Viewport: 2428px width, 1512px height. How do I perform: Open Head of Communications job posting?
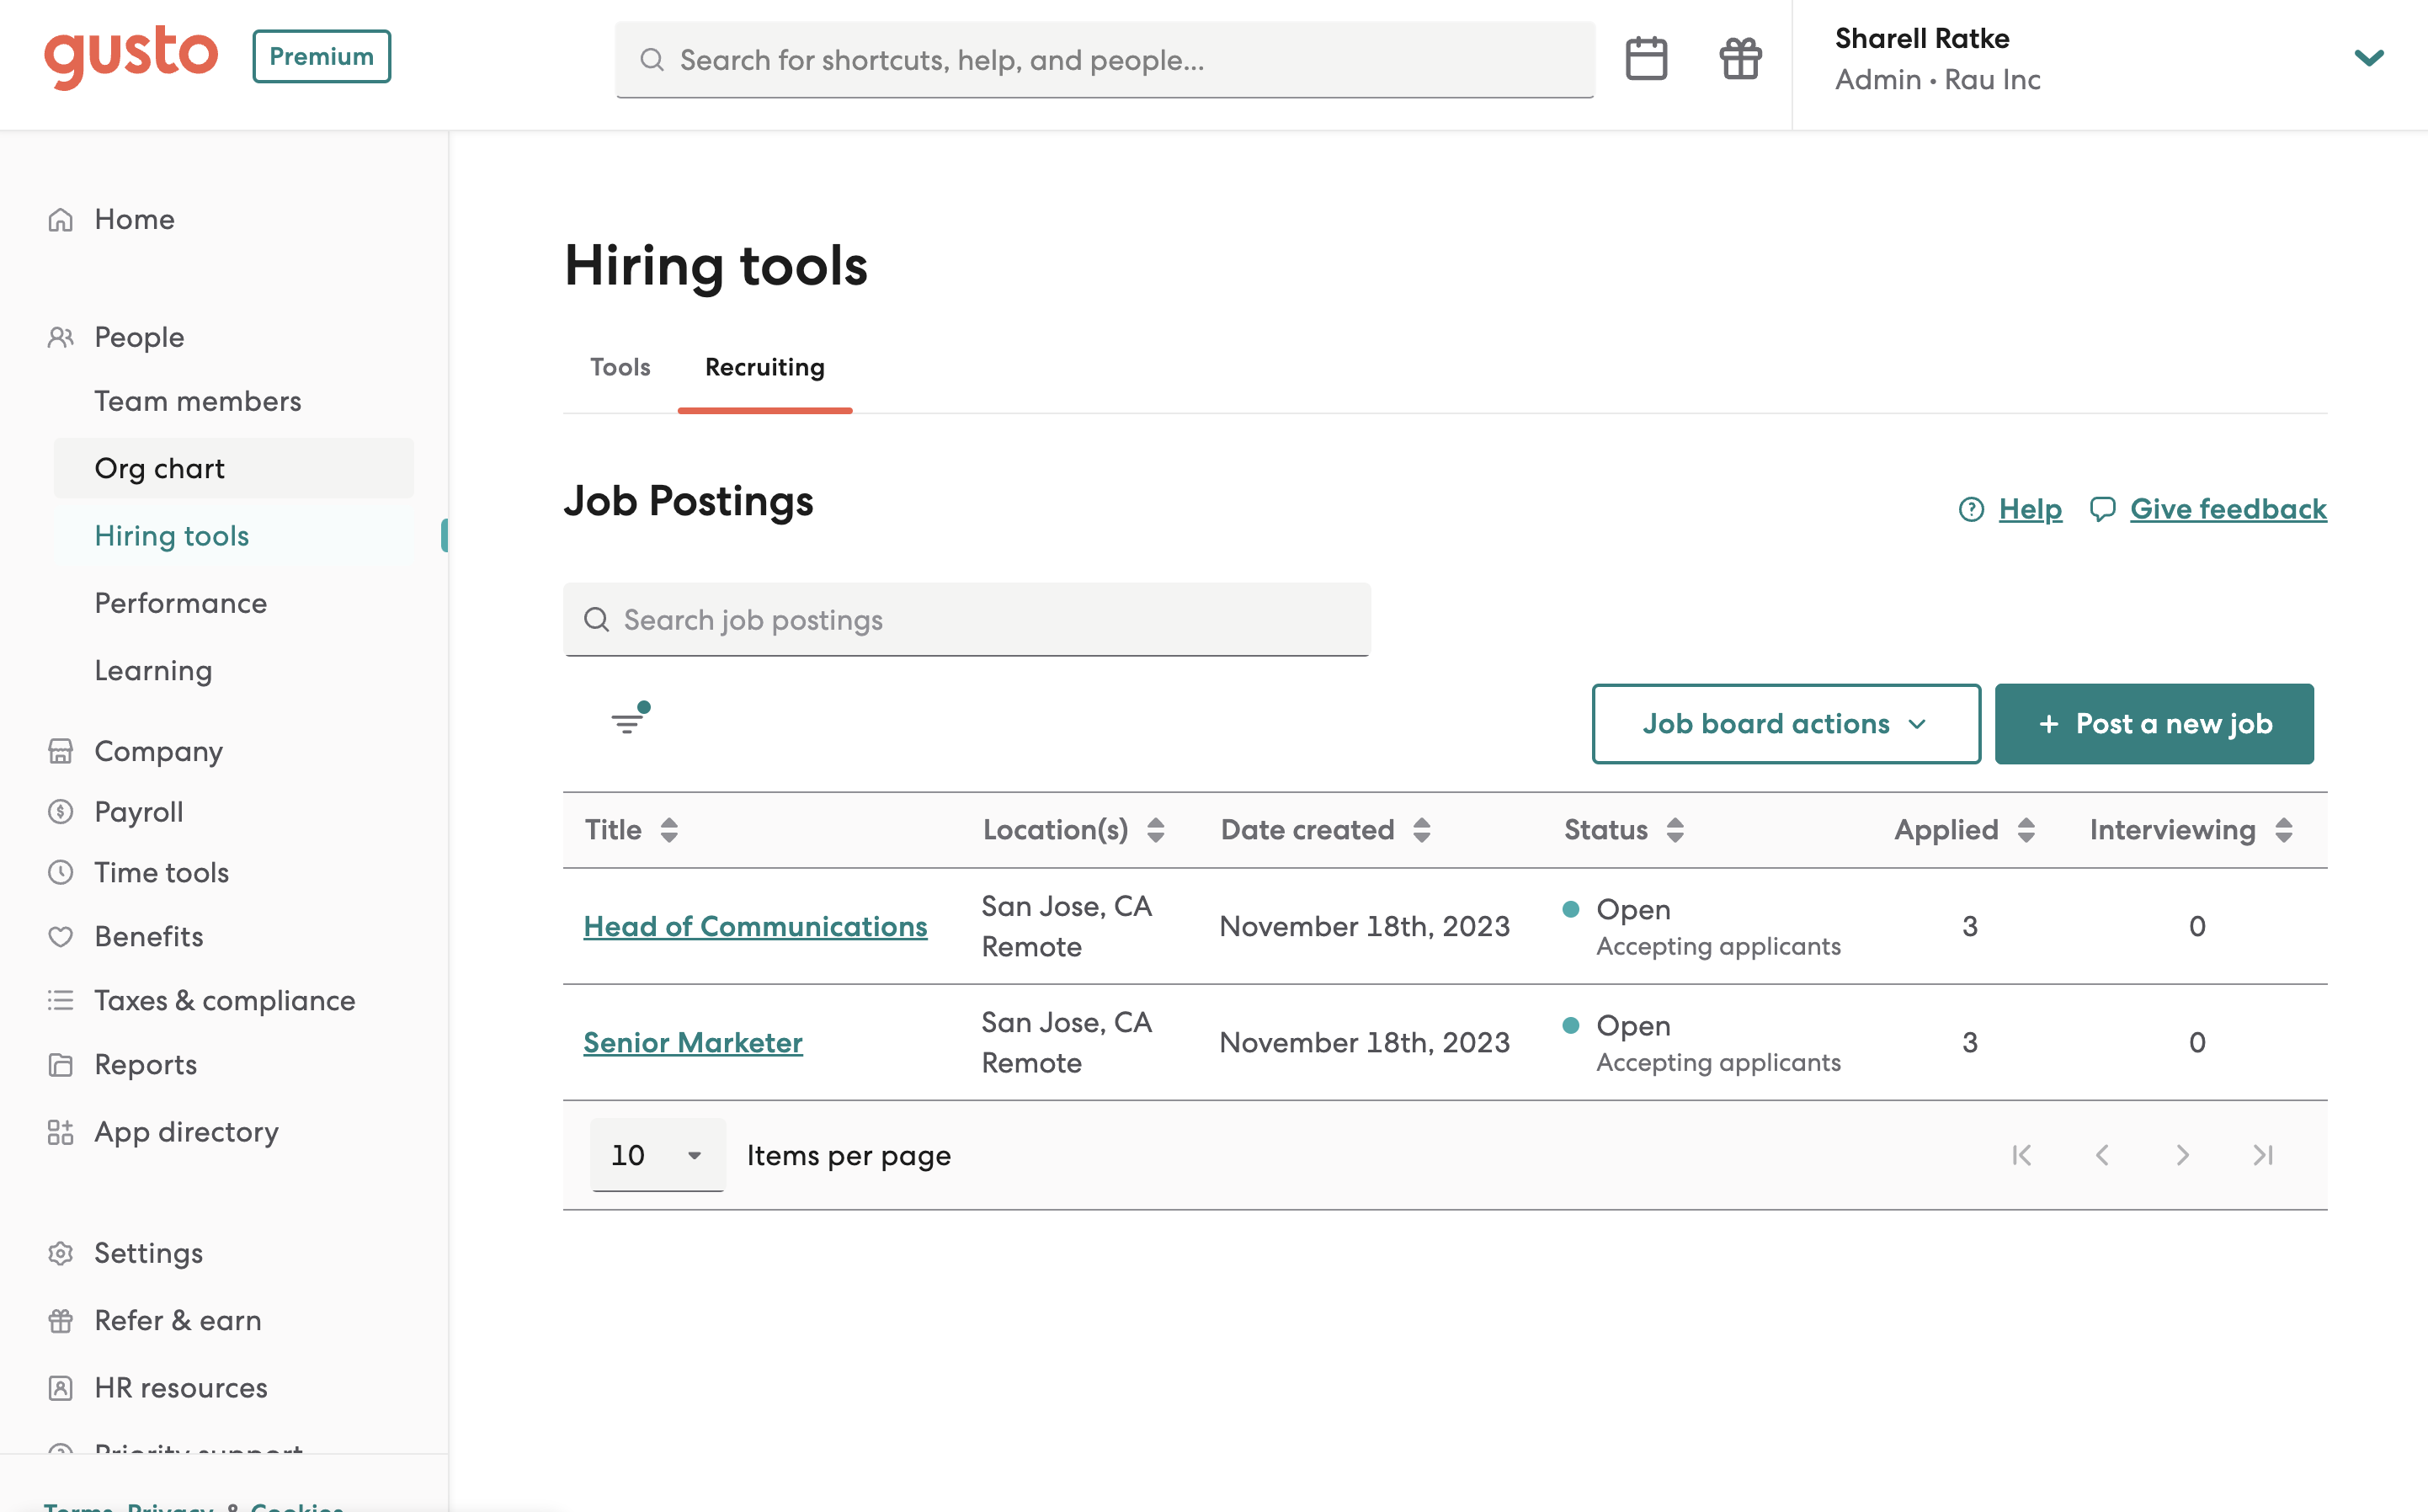pos(755,926)
